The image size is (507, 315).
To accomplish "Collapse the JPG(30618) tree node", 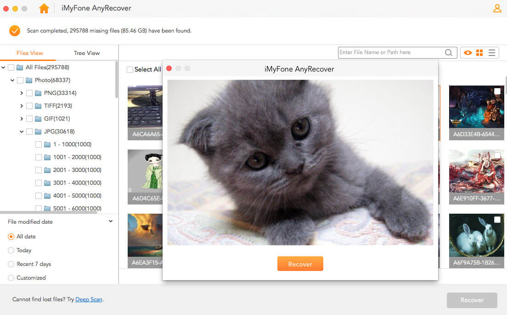I will pos(22,132).
